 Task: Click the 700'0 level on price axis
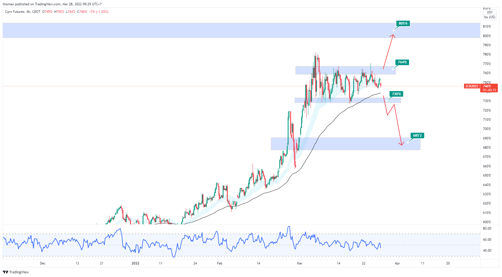click(487, 129)
